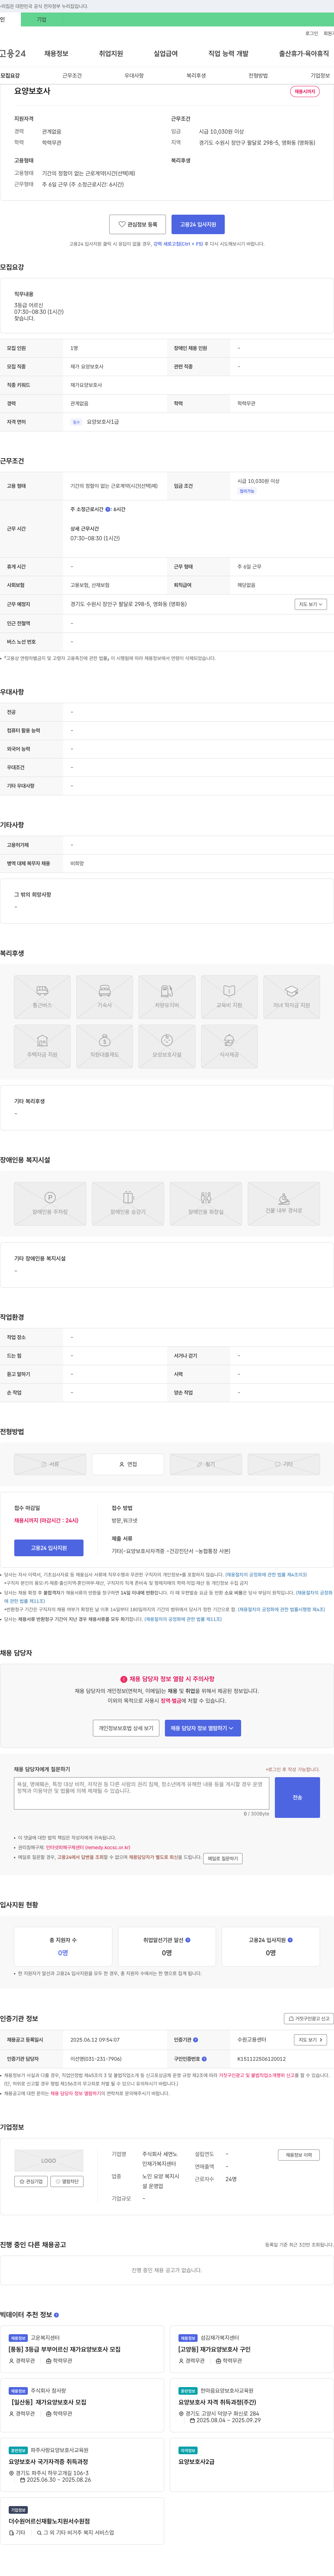
Task: Select the 서류 screening method tile
Action: (50, 1464)
